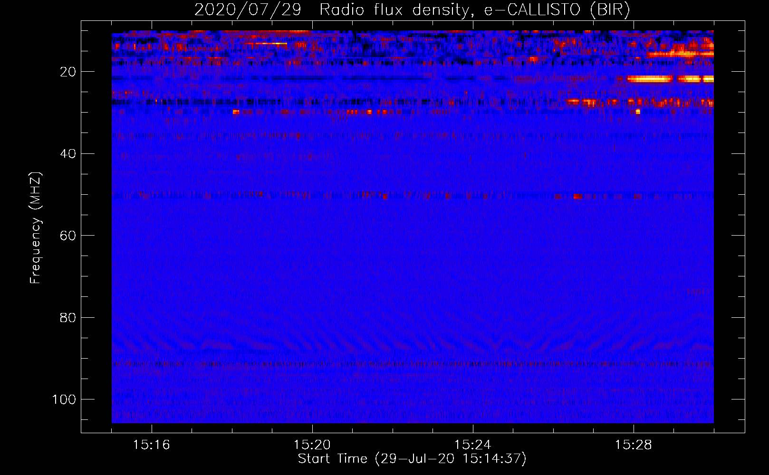Click the 'Start Time (29-Jul-20 15:14:37)' label
This screenshot has height=475, width=769.
(412, 459)
